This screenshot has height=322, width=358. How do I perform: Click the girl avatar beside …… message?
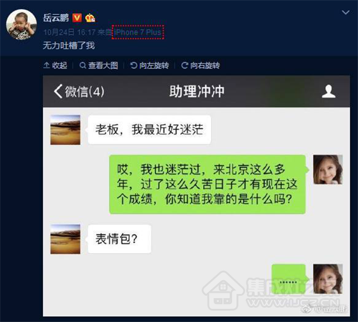click(x=328, y=279)
